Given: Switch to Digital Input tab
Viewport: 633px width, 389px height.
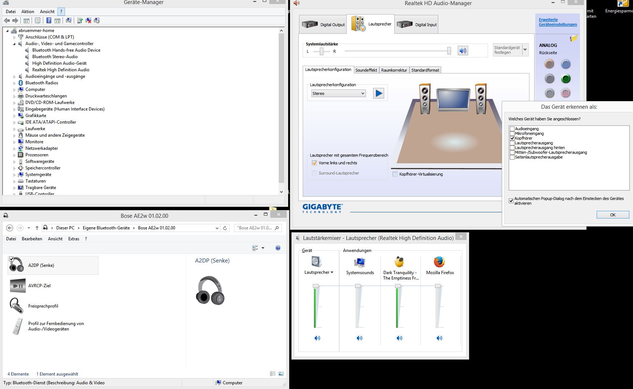Looking at the screenshot, I should 416,25.
